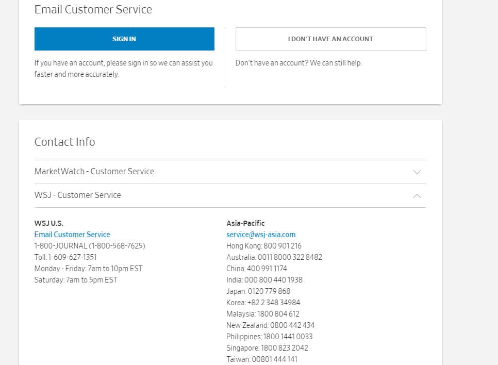
Task: Click the 1-800-JOURNAL phone number
Action: click(x=90, y=246)
